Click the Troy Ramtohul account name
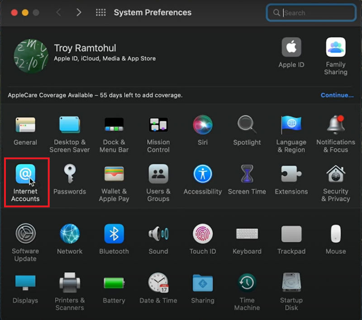 coord(85,48)
